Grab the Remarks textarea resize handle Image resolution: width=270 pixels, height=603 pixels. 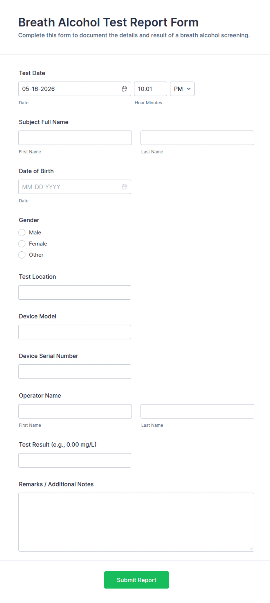251,548
